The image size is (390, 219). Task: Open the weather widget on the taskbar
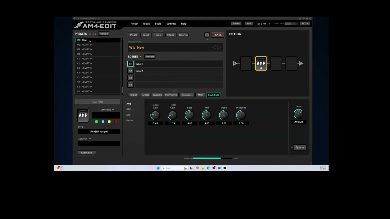click(60, 168)
